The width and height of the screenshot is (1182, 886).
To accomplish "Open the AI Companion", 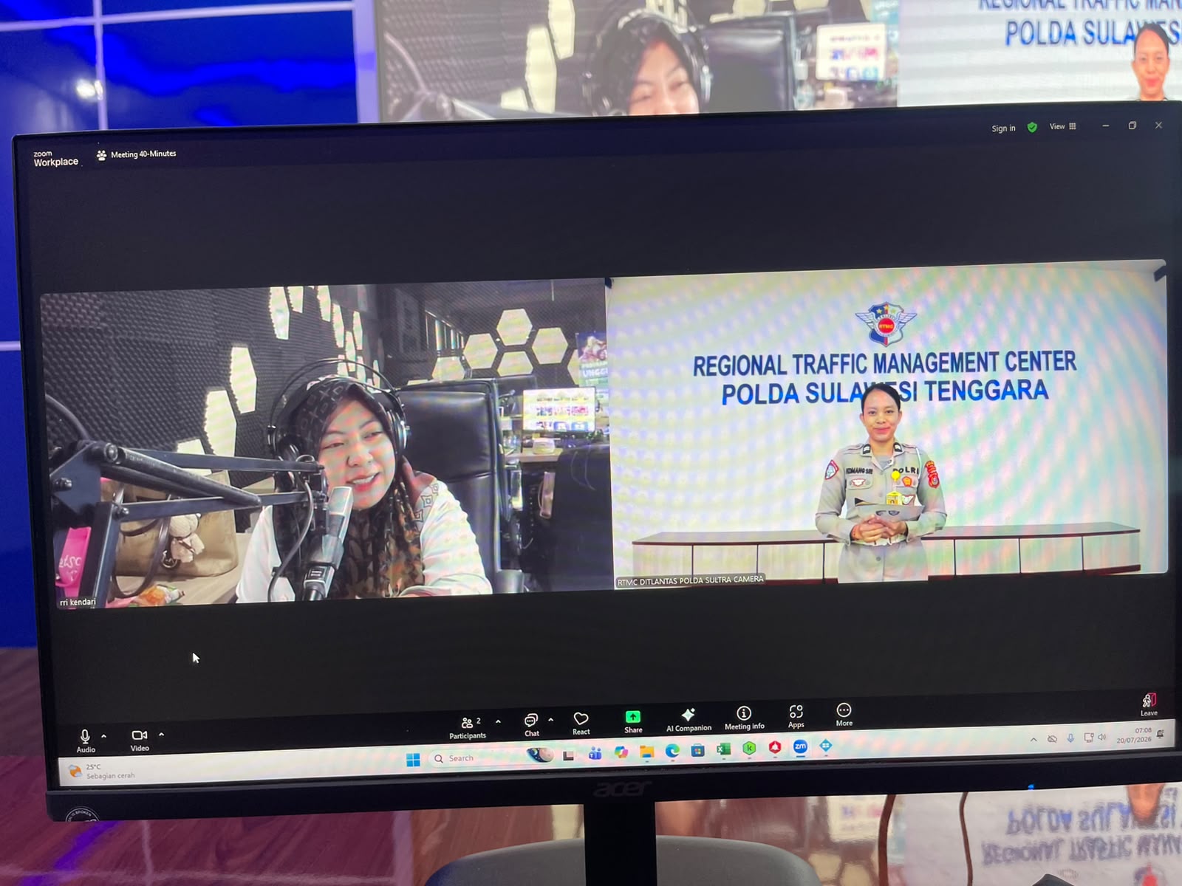I will tap(689, 719).
